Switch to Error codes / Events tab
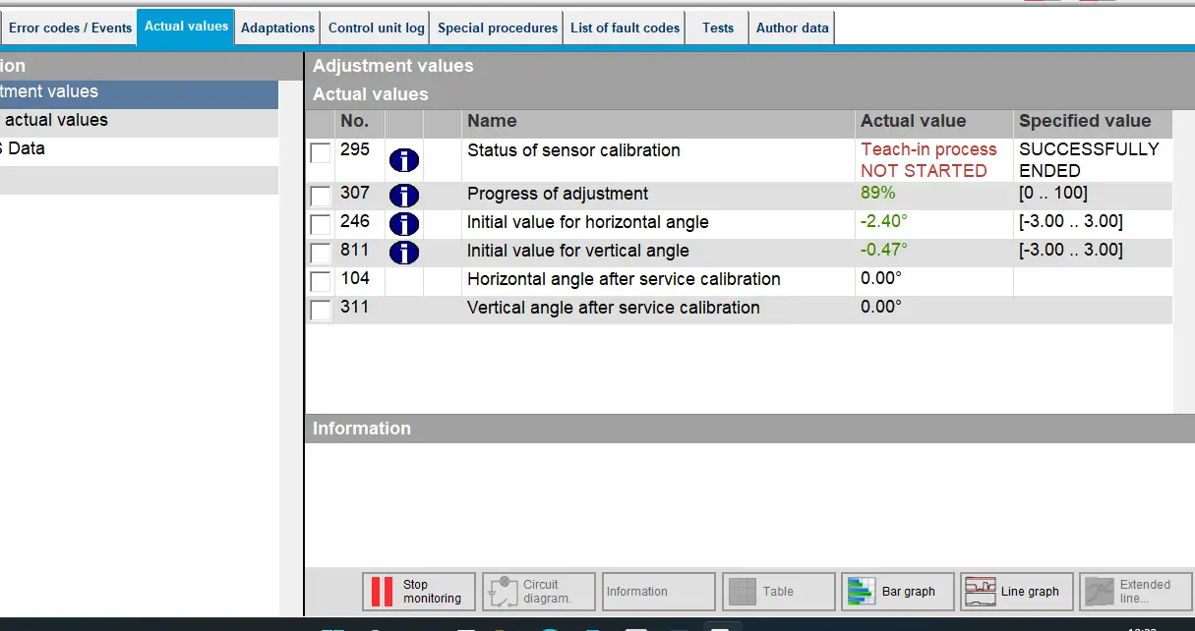1195x631 pixels. pos(69,28)
